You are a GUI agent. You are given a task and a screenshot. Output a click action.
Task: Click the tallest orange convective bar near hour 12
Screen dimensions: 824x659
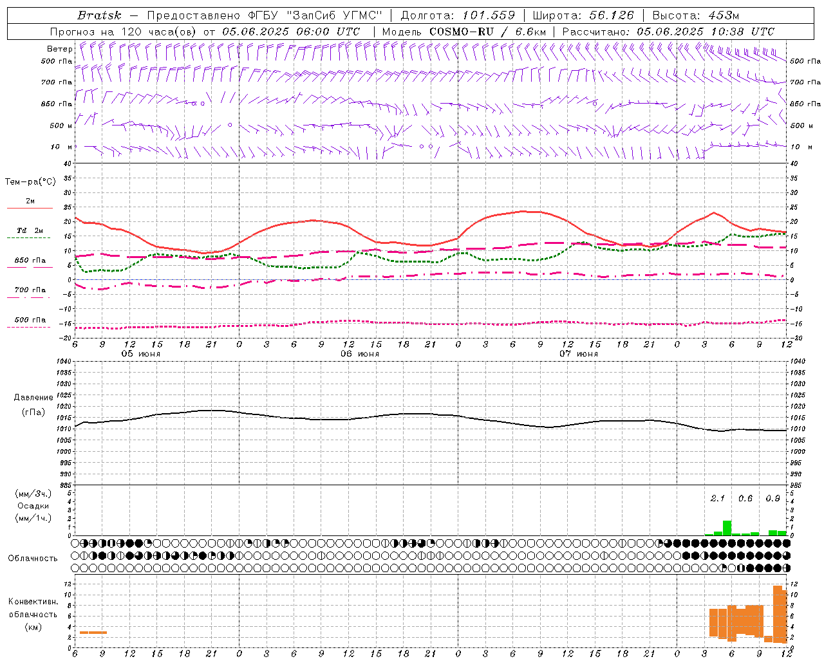click(778, 614)
